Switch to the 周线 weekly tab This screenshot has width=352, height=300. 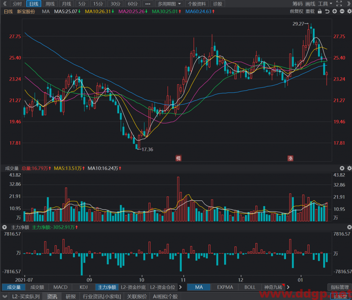[50, 4]
